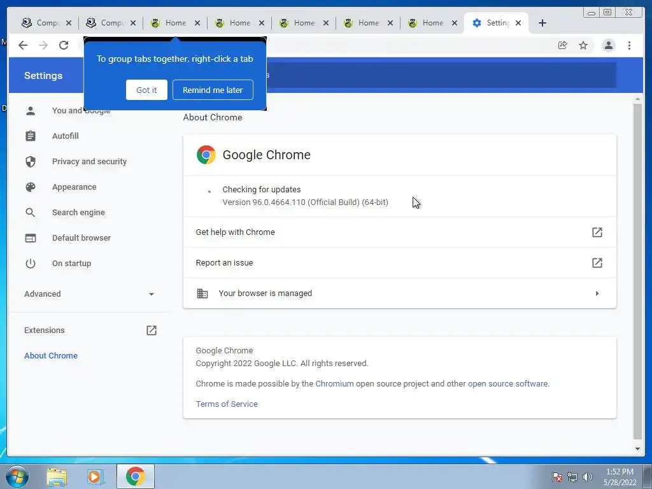The height and width of the screenshot is (489, 652).
Task: Select Privacy and security settings
Action: coord(89,161)
